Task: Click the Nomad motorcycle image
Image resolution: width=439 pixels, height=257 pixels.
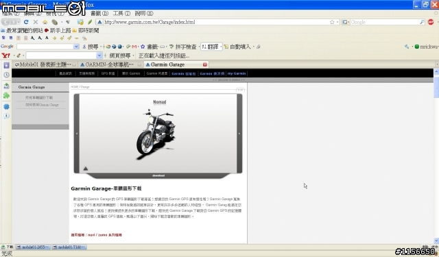Action: tap(156, 135)
